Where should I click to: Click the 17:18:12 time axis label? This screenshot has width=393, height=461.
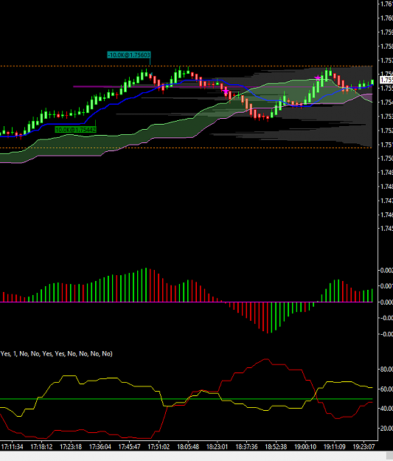(41, 447)
